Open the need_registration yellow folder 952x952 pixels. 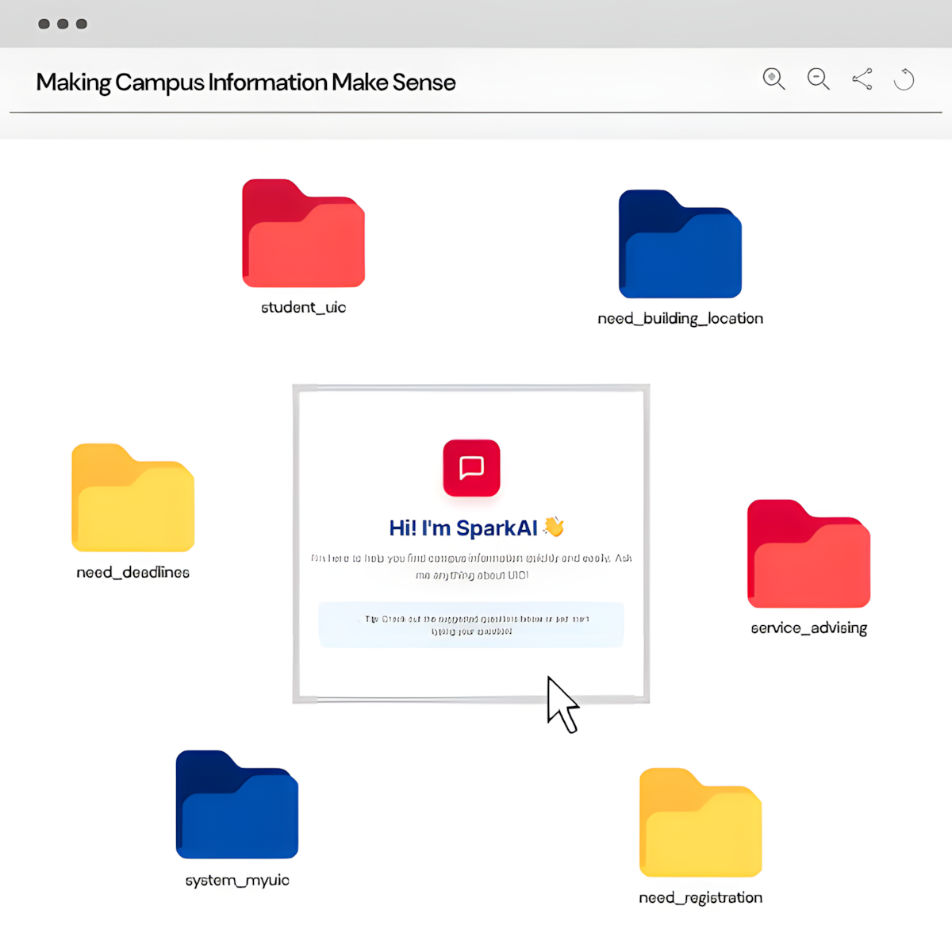[x=701, y=822]
